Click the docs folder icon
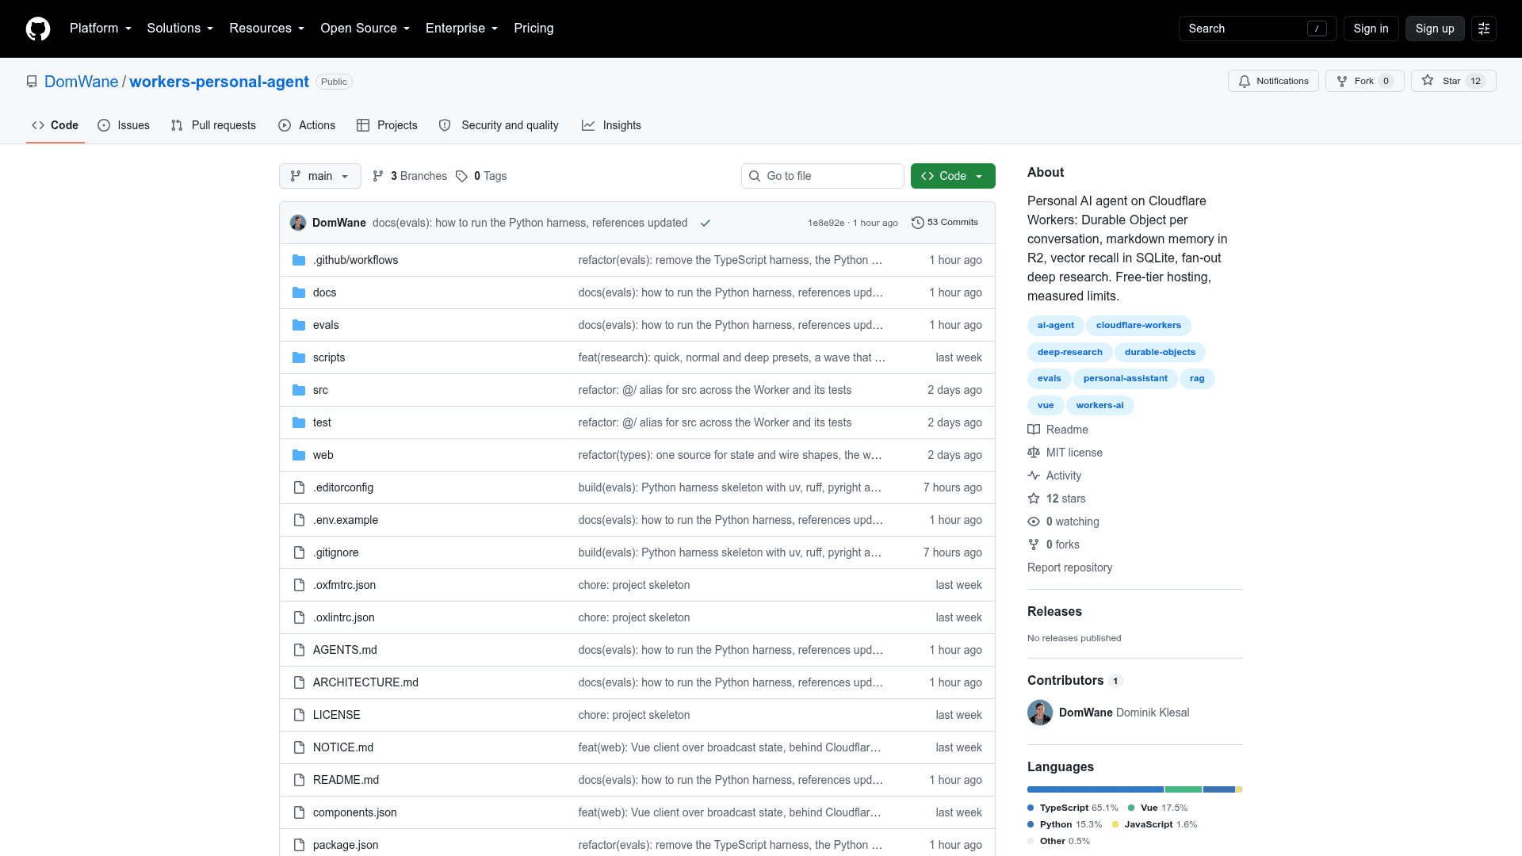The height and width of the screenshot is (856, 1522). [299, 292]
